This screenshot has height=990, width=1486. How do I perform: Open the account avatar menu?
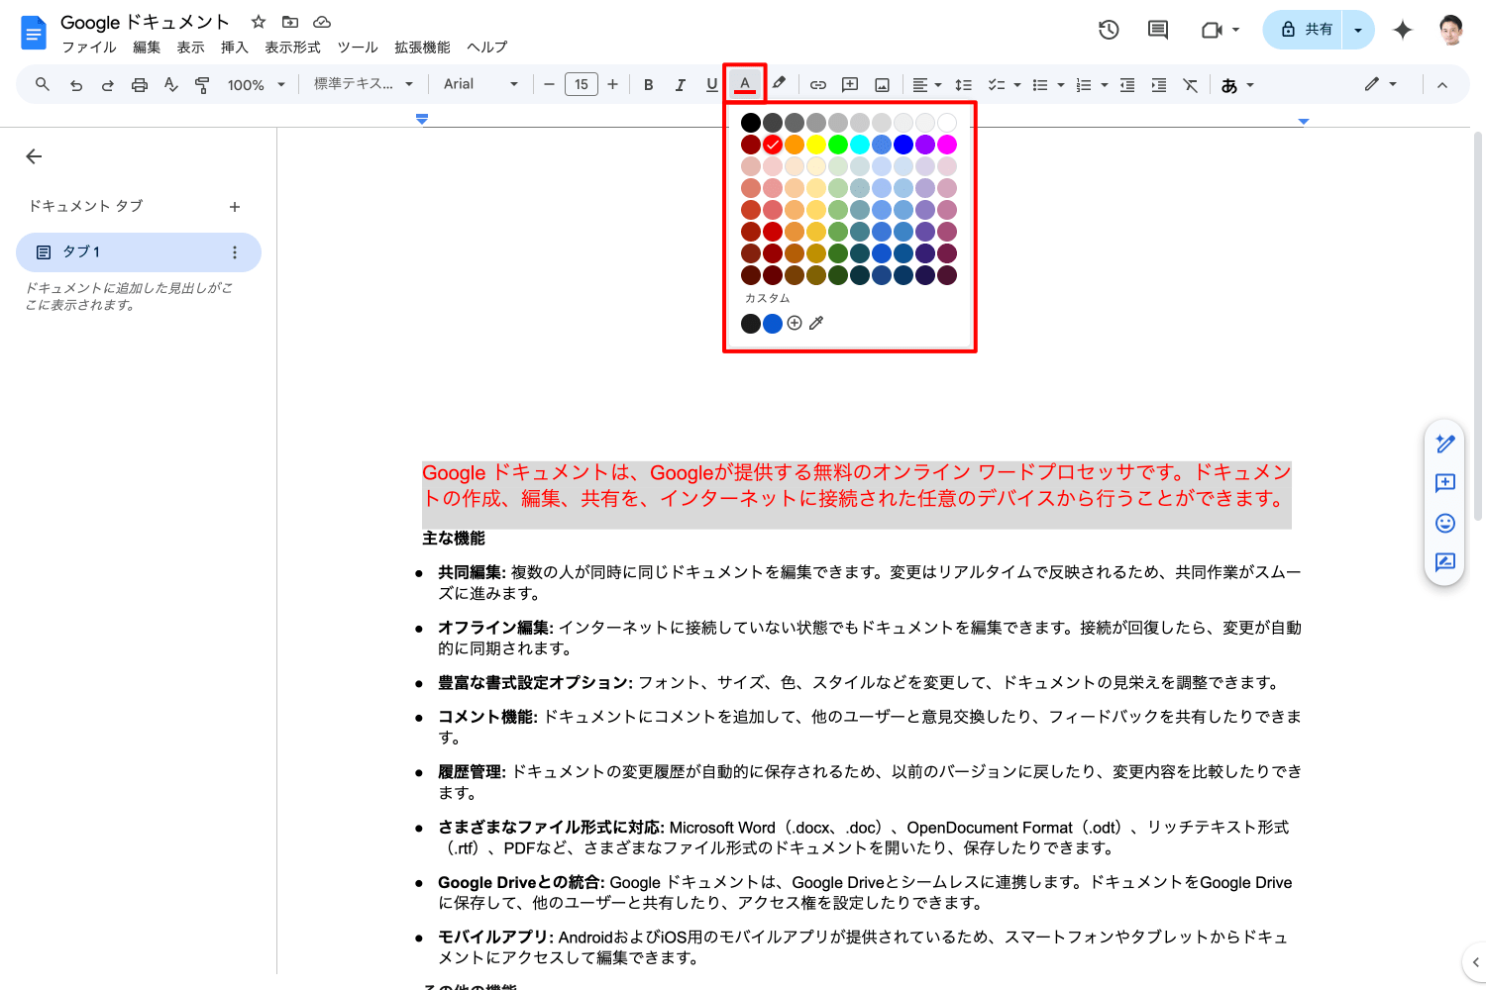[x=1451, y=30]
